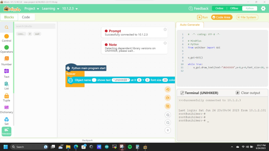This screenshot has width=269, height=151.
Task: Toggle the Code Area panel
Action: pyautogui.click(x=222, y=17)
